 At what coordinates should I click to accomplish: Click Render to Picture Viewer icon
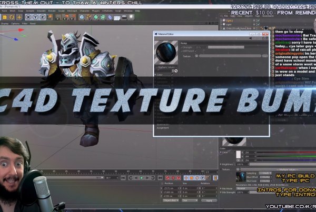(65, 17)
